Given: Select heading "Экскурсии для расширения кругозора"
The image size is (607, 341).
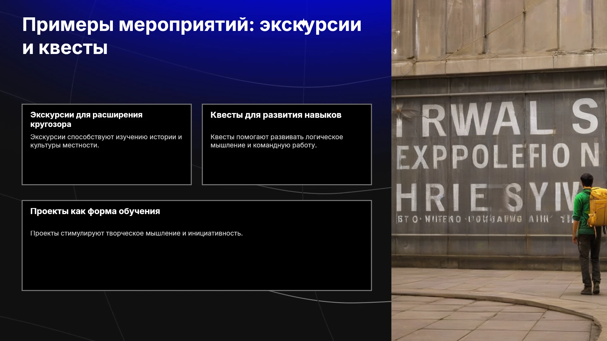Looking at the screenshot, I should [x=86, y=119].
